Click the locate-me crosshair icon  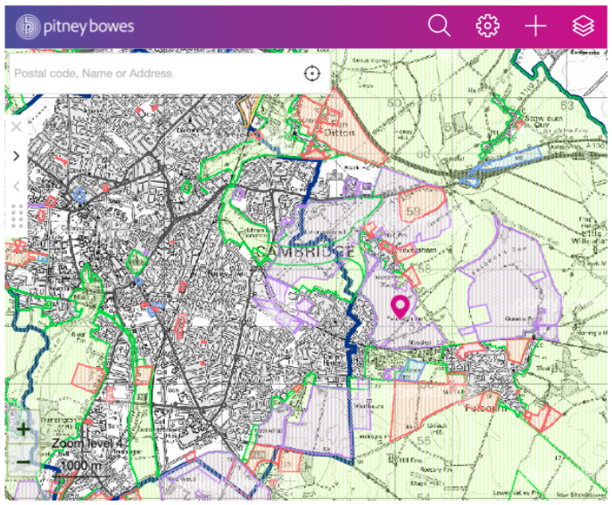311,73
